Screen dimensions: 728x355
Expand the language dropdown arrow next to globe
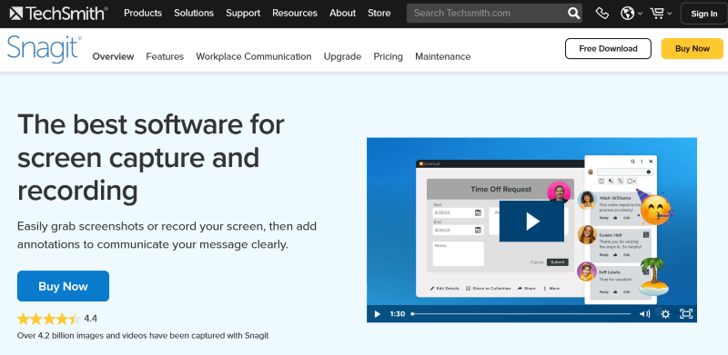coord(641,14)
